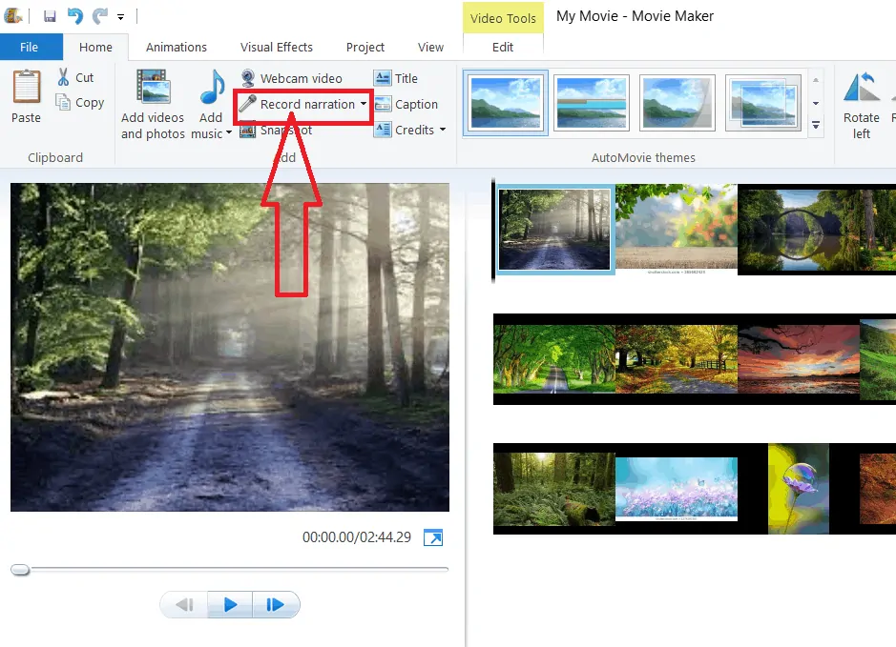
Task: Click the Play button
Action: 230,604
